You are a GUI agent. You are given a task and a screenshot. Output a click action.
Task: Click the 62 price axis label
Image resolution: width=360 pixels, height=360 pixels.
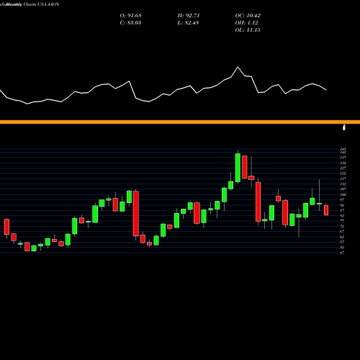[342, 237]
